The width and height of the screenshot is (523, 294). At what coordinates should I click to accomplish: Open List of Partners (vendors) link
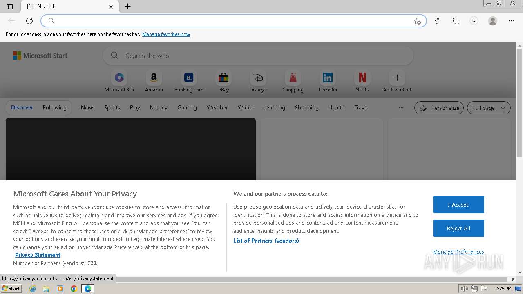tap(266, 241)
